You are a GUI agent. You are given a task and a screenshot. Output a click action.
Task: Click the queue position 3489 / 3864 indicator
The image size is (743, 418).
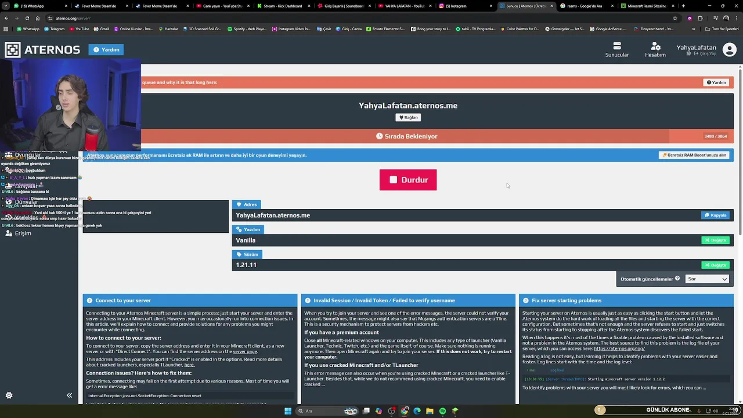pyautogui.click(x=715, y=136)
